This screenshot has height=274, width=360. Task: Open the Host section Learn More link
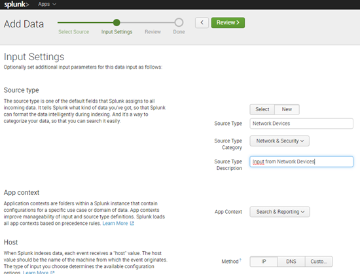tap(35, 273)
